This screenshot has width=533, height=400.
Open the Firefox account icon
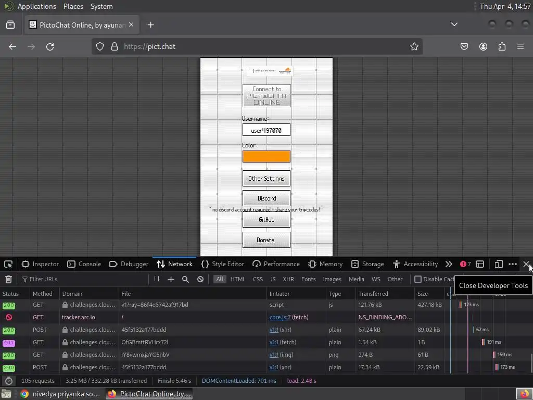(483, 46)
